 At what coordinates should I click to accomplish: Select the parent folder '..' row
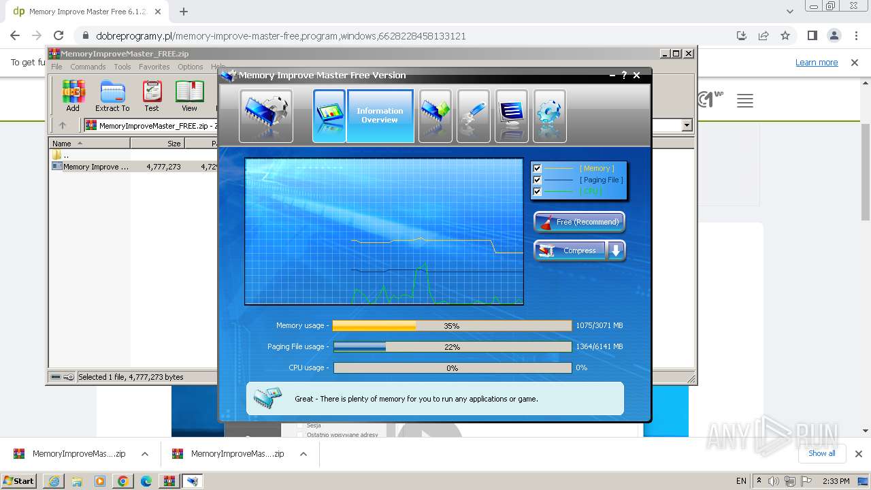point(135,155)
